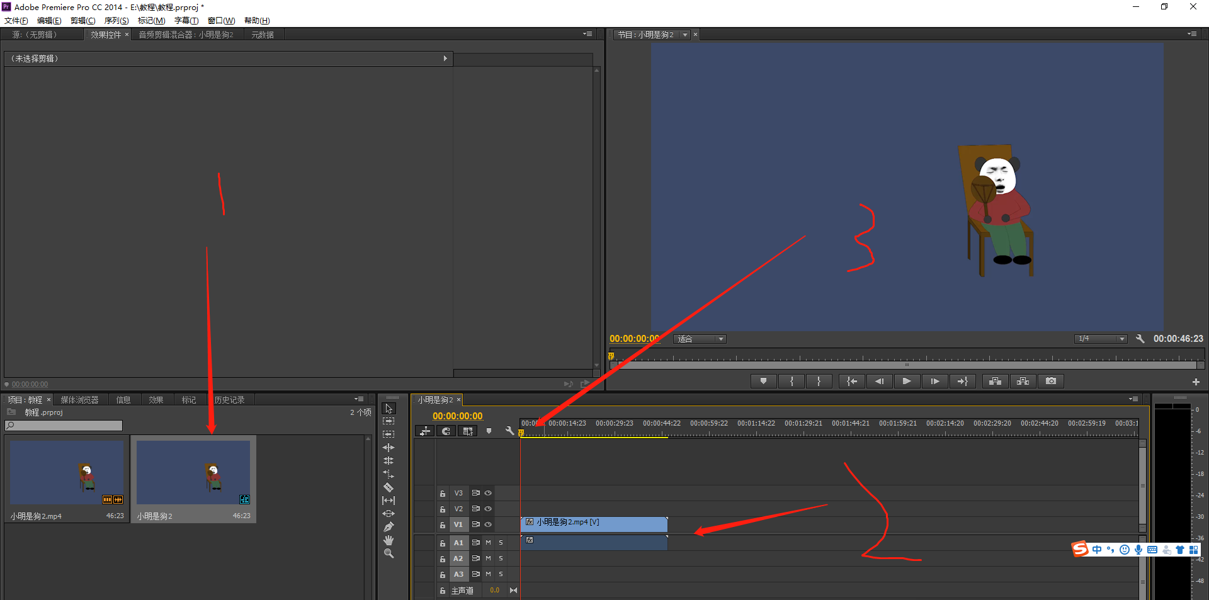Open the 序列(S) menu
1209x600 pixels.
click(116, 21)
